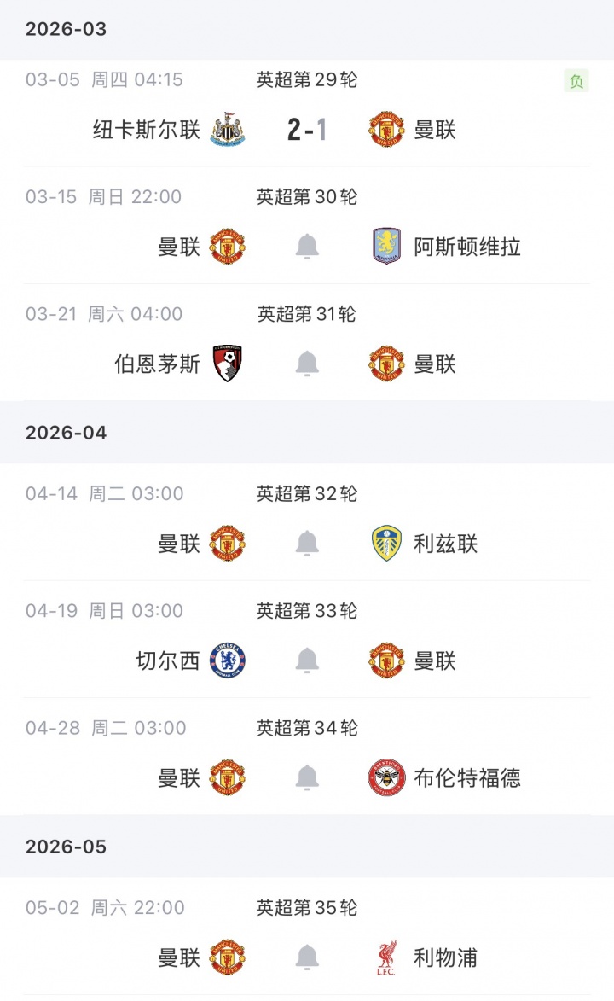
Task: Select the 阿斯顿维拉 team name
Action: coord(467,247)
